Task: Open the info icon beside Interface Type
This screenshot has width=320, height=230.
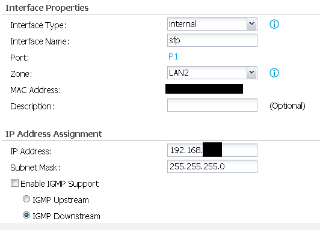Action: pos(274,24)
